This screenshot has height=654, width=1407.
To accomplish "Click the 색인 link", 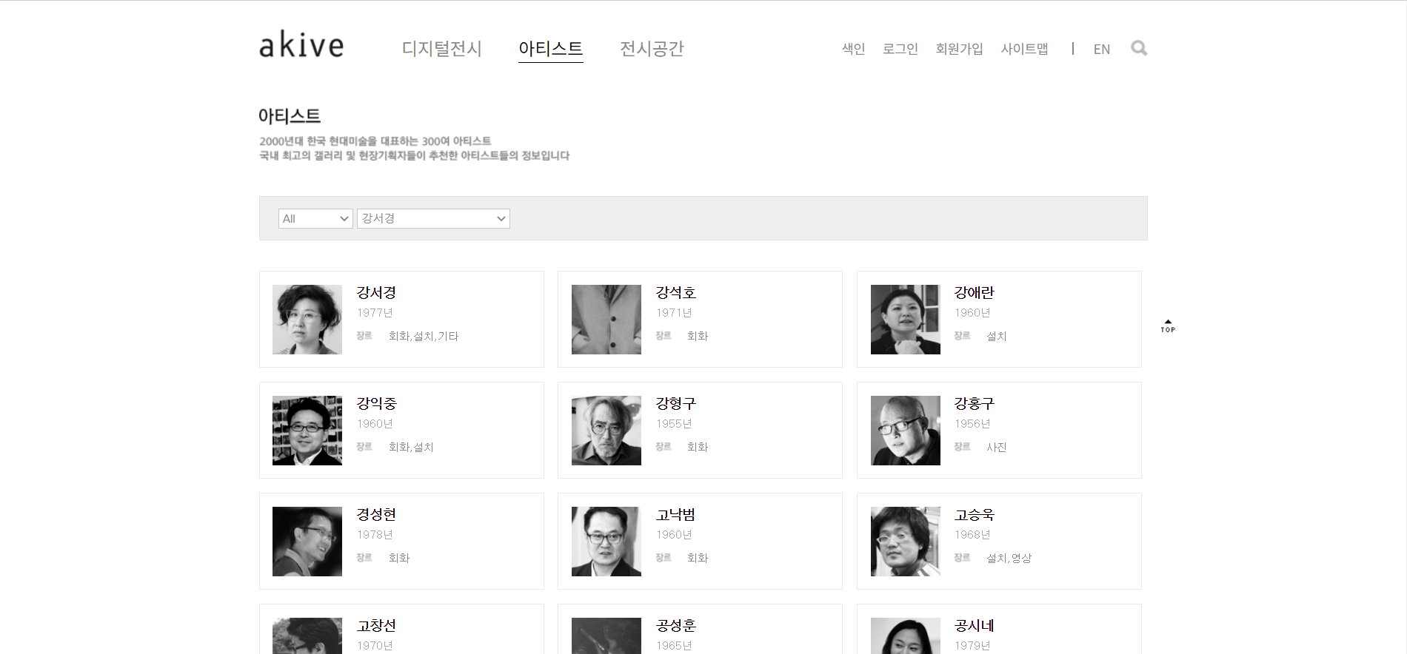I will [853, 49].
